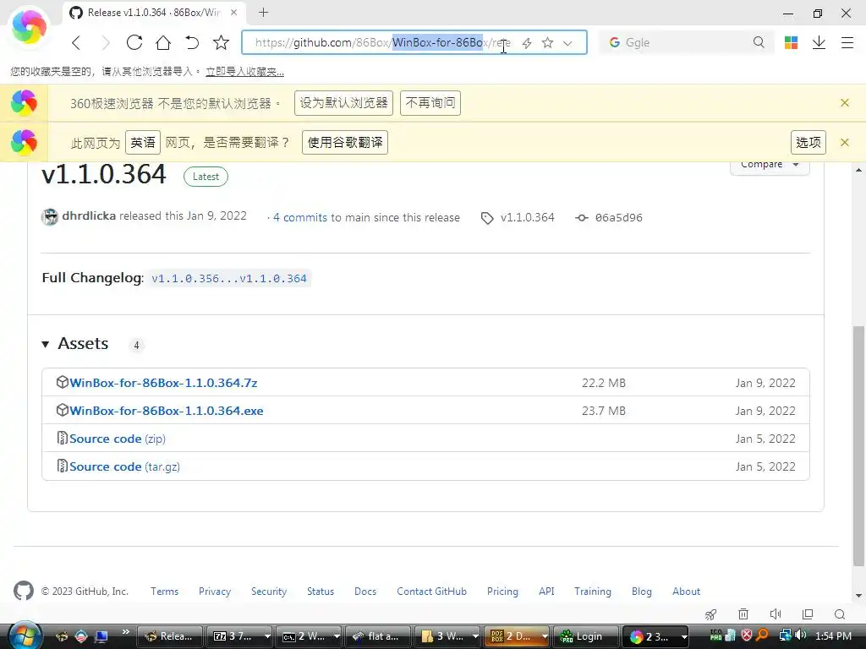Click the lightning speed-mode icon in address bar
This screenshot has height=649, width=866.
click(527, 43)
